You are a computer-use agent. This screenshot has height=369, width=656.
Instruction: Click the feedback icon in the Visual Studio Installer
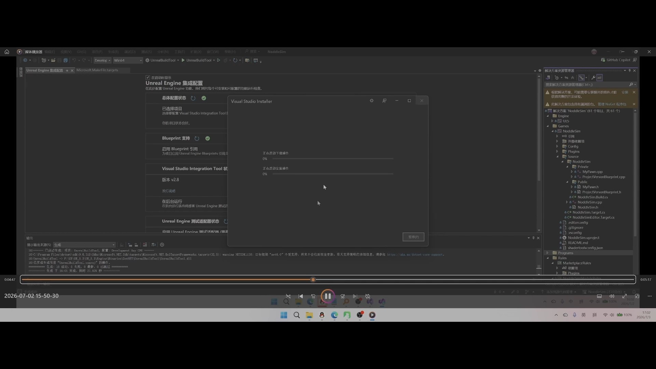tap(384, 101)
